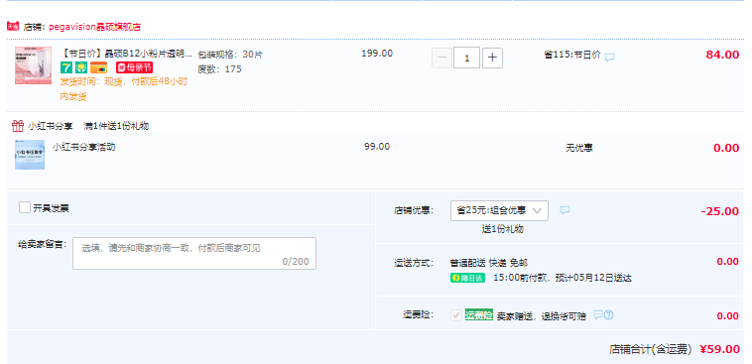Click the quantity input showing 1
752x364 pixels.
(466, 59)
